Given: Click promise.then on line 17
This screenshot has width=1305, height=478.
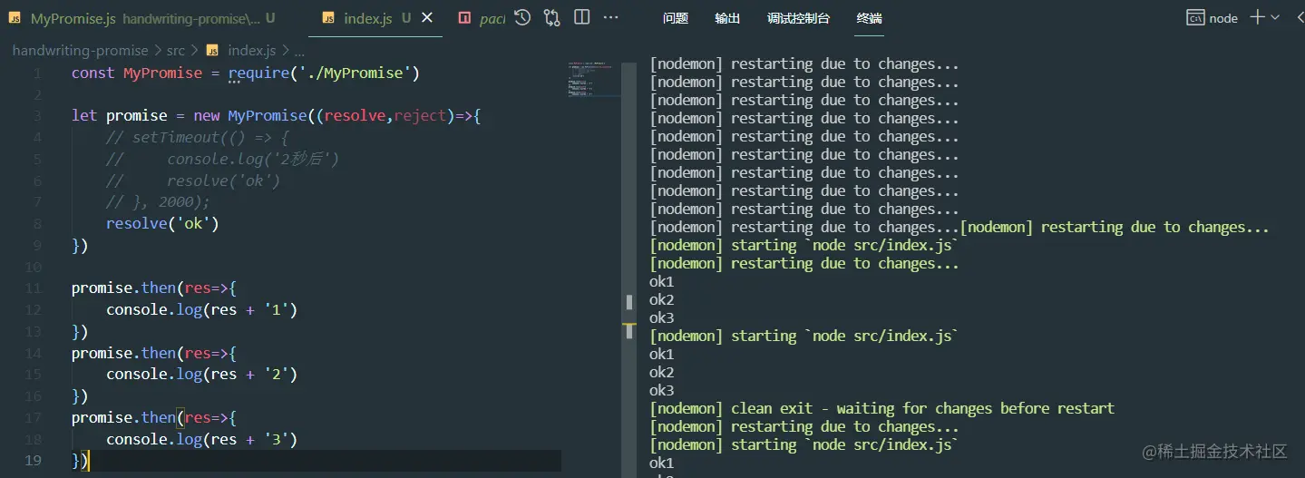Looking at the screenshot, I should pos(123,417).
